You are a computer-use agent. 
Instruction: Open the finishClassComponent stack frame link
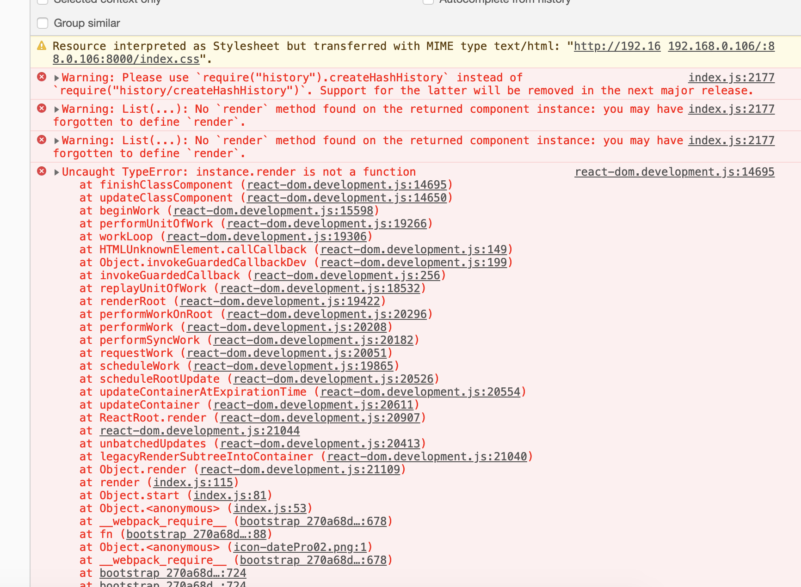click(x=348, y=184)
